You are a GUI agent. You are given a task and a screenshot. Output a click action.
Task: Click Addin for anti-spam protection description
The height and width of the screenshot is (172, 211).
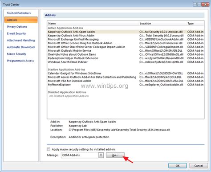(89, 137)
